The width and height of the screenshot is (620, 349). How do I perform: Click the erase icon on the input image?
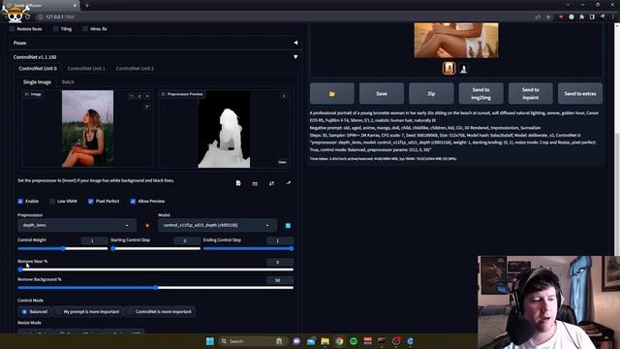(x=139, y=96)
